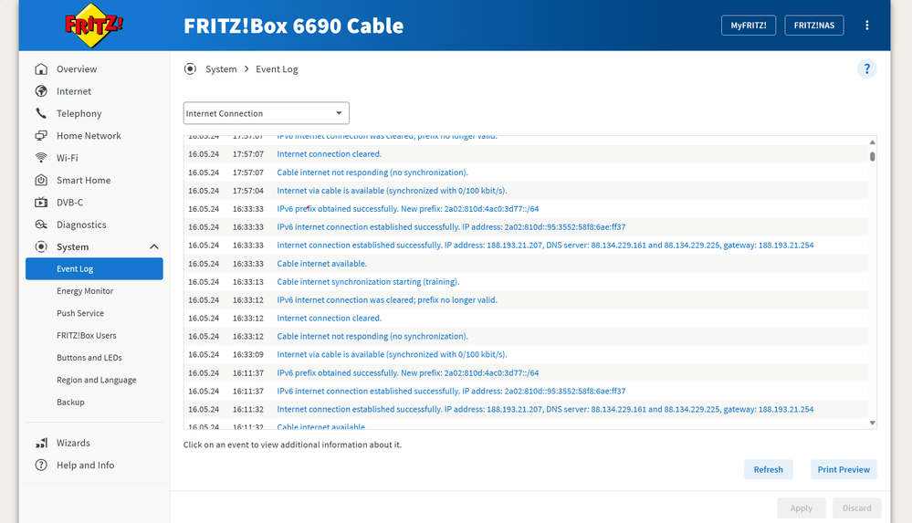Click the Refresh button
This screenshot has height=523, width=912.
769,469
